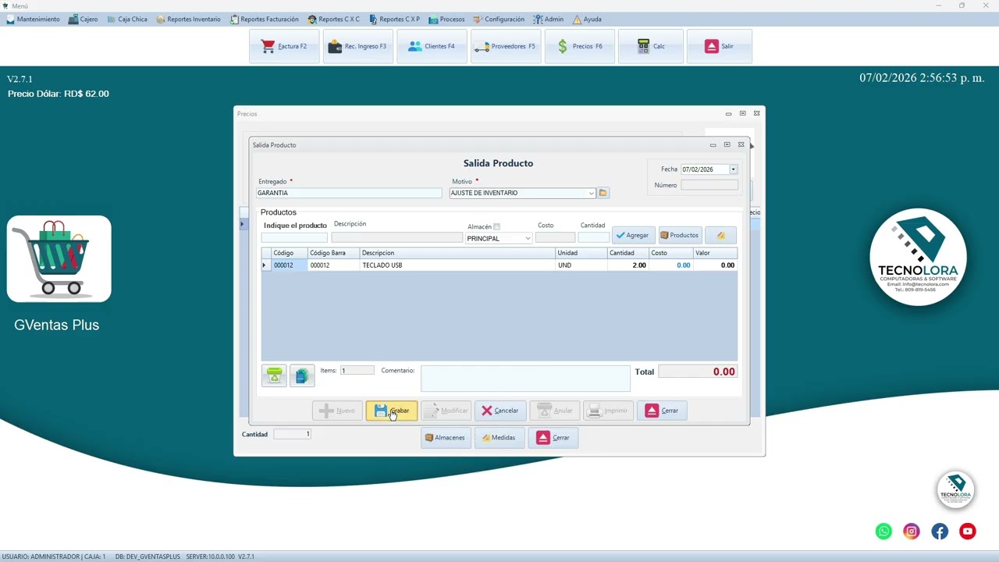The height and width of the screenshot is (562, 999).
Task: Launch the Calc calculator button
Action: 651,46
